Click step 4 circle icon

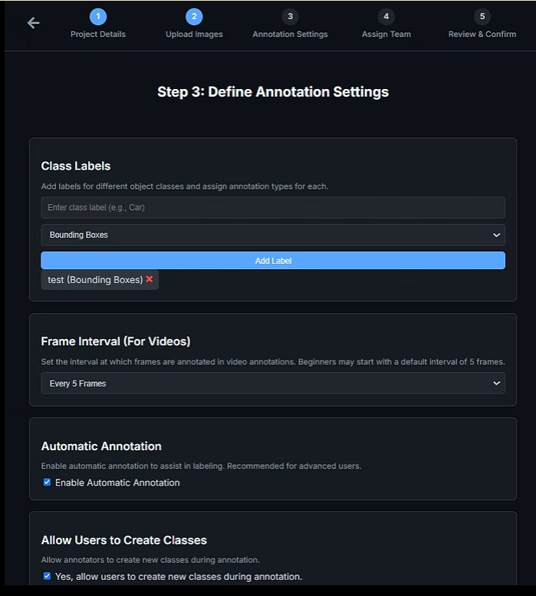pyautogui.click(x=386, y=16)
